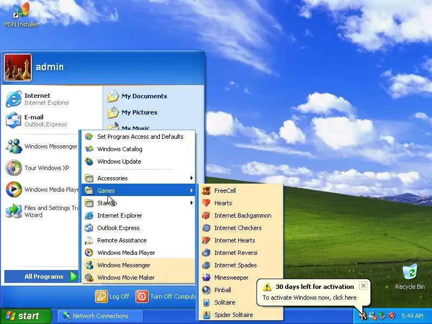The width and height of the screenshot is (432, 324).
Task: Launch Internet Spades
Action: click(241, 265)
